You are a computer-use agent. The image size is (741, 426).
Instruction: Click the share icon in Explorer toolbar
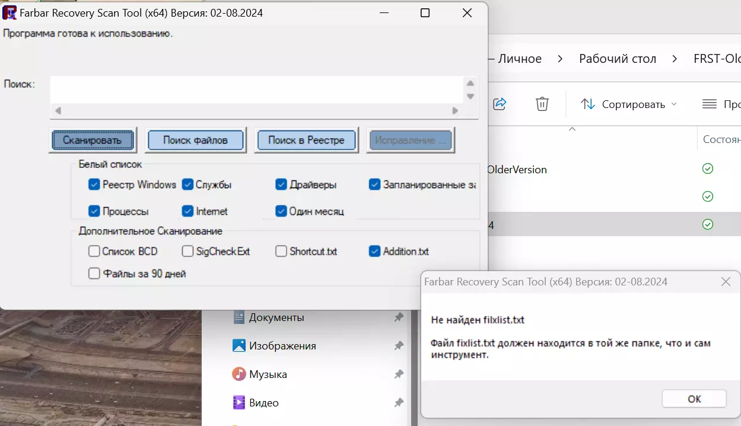[500, 104]
